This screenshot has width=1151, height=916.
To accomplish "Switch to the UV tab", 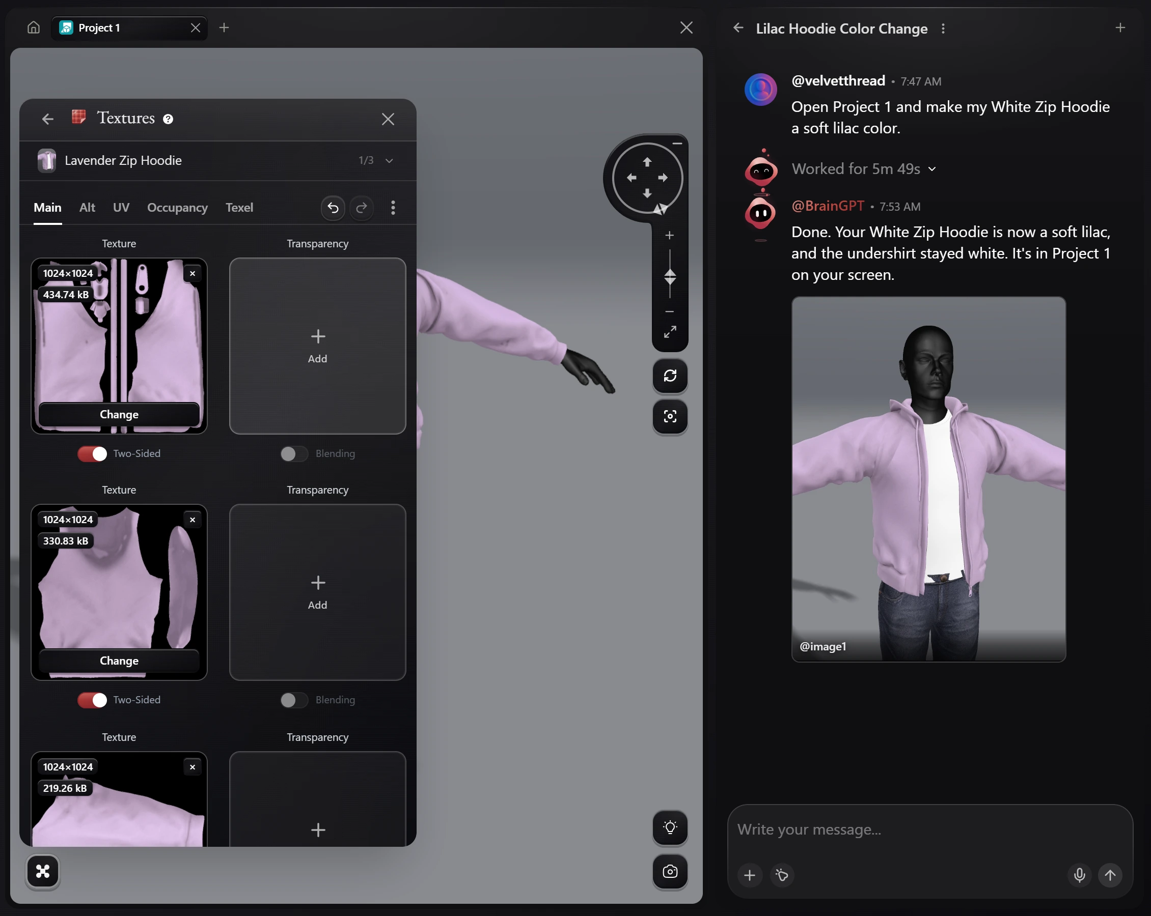I will tap(121, 208).
